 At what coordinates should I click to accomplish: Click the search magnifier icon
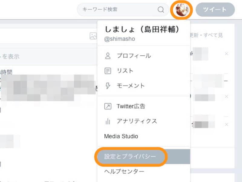pyautogui.click(x=161, y=10)
